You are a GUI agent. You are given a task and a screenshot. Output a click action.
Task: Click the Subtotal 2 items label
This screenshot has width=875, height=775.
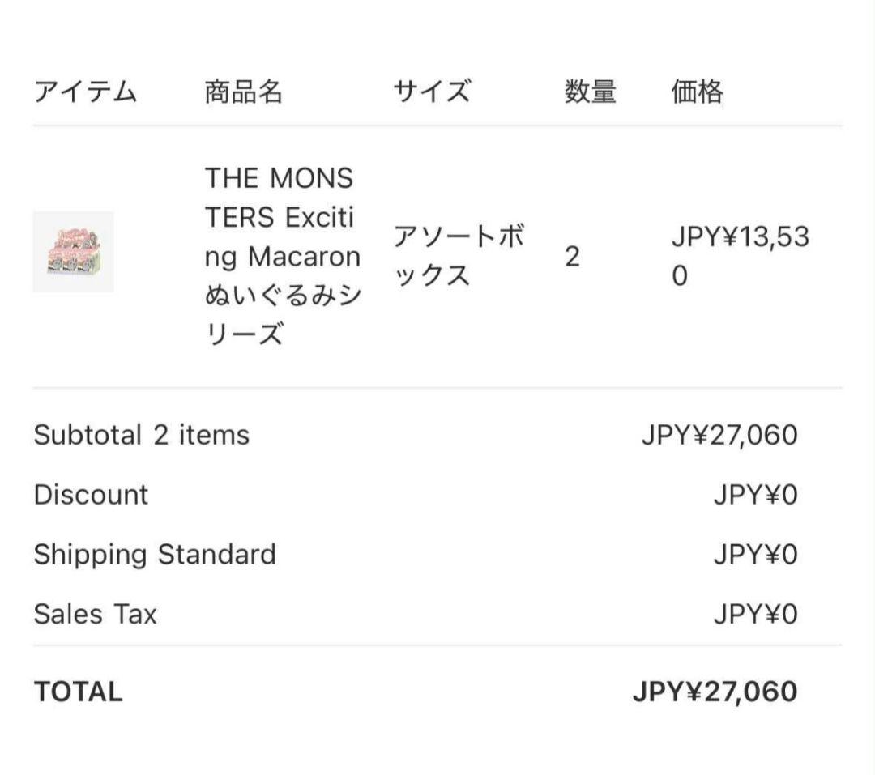(142, 436)
